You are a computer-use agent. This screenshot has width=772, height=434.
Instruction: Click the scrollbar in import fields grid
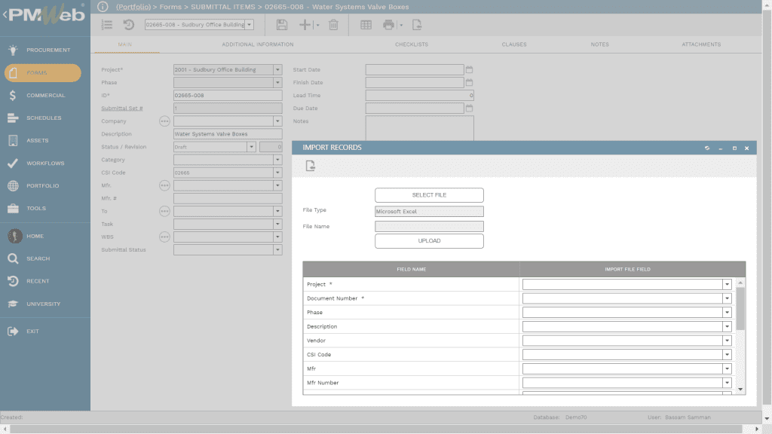coord(740,308)
